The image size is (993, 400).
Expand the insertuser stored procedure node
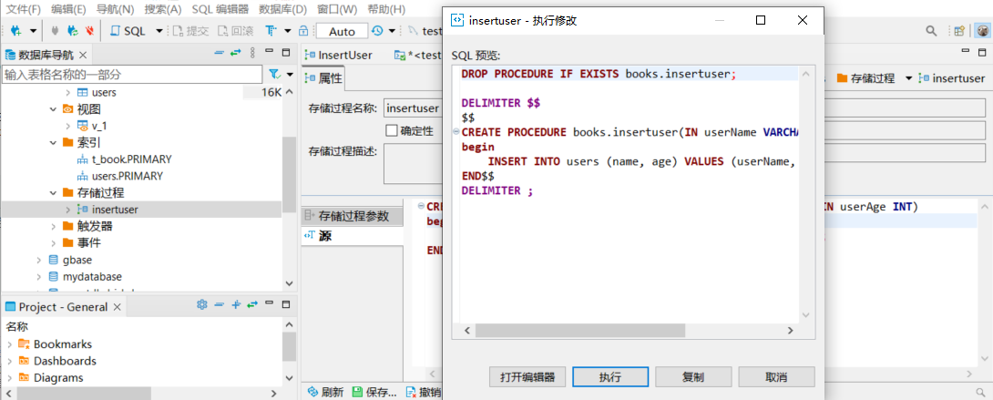click(67, 210)
